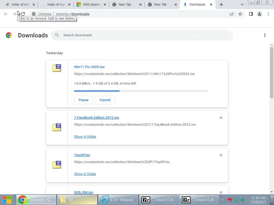Open the Win11 Pro 2023.iso link
Image resolution: width=274 pixels, height=205 pixels.
click(89, 67)
